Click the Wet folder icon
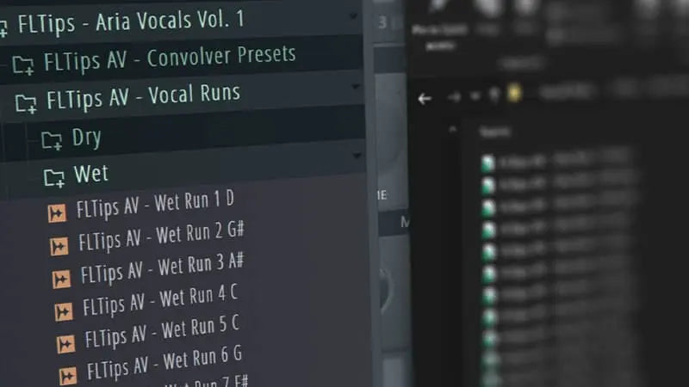 point(54,178)
